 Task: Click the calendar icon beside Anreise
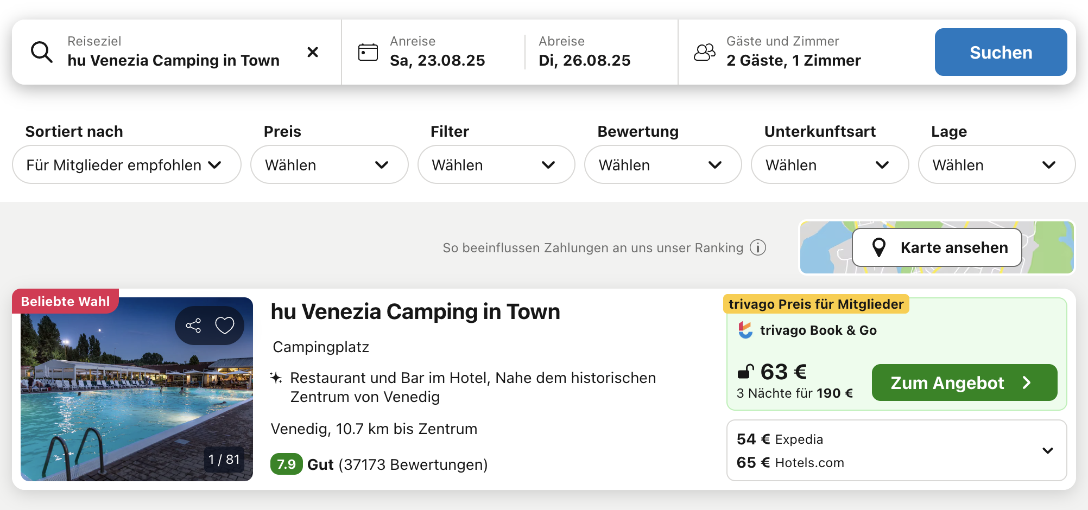click(368, 52)
